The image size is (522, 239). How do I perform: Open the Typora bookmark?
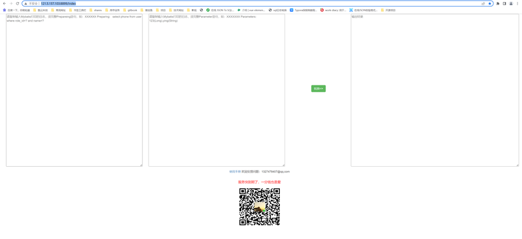click(x=303, y=10)
